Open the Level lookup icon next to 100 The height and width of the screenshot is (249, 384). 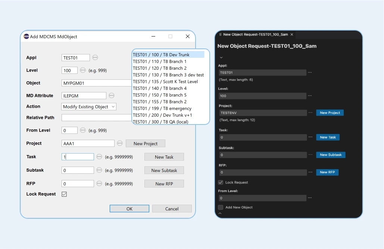tap(83, 70)
